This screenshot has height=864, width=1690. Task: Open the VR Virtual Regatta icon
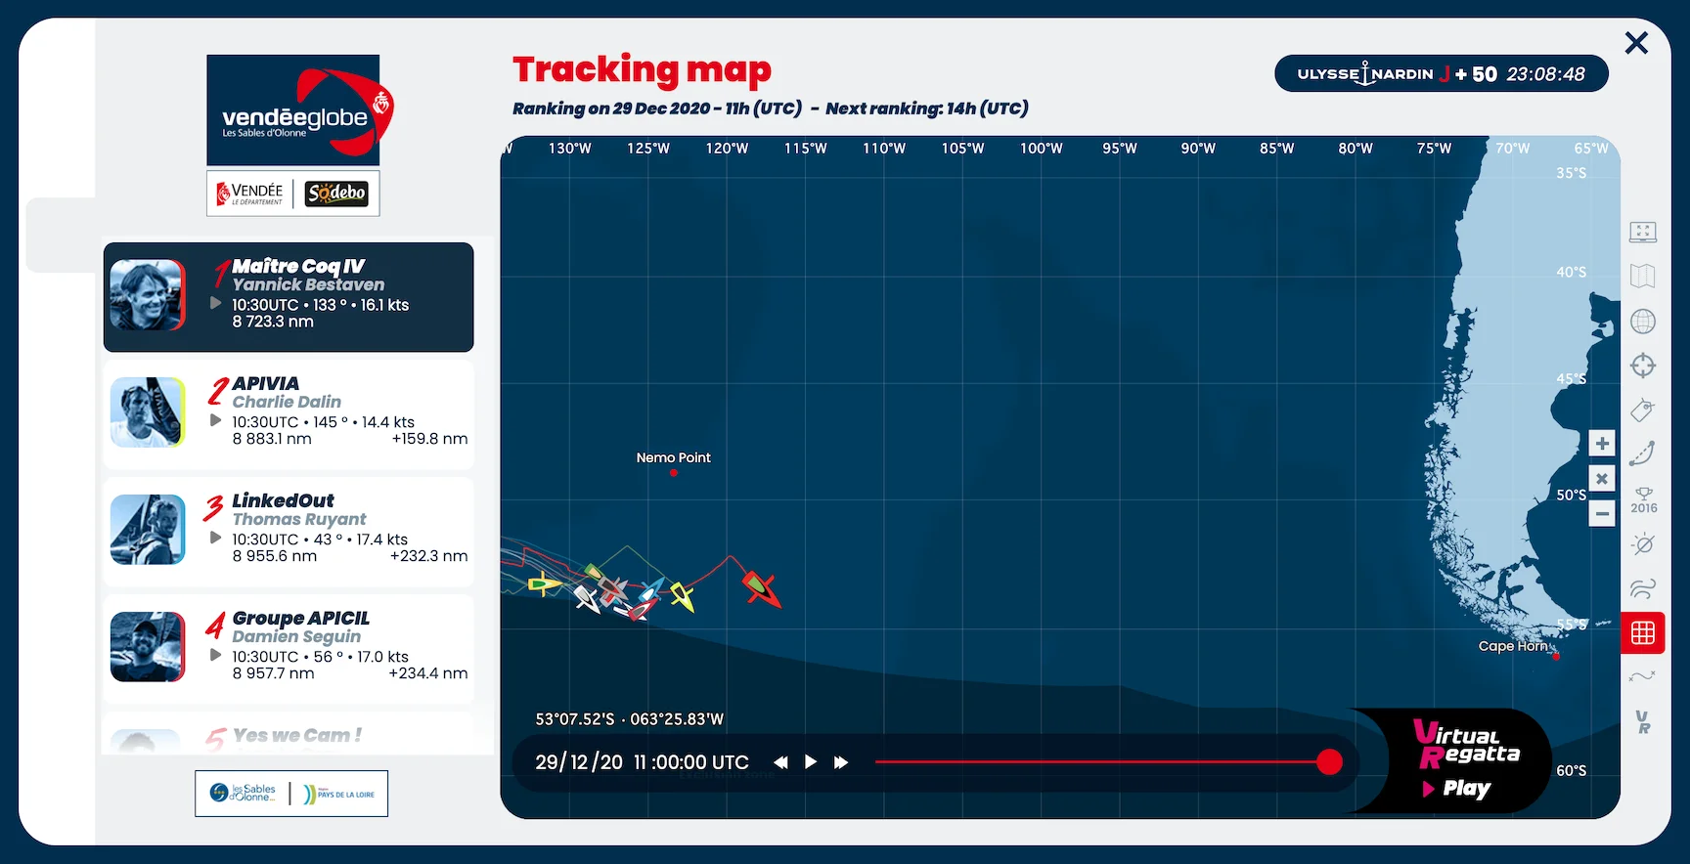click(1643, 722)
